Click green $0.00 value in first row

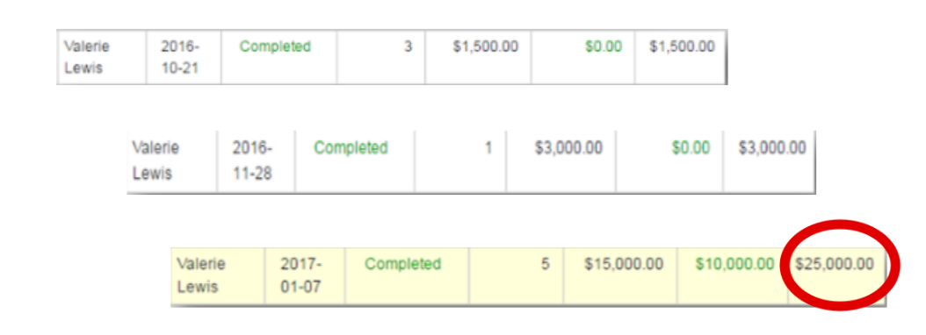click(604, 46)
